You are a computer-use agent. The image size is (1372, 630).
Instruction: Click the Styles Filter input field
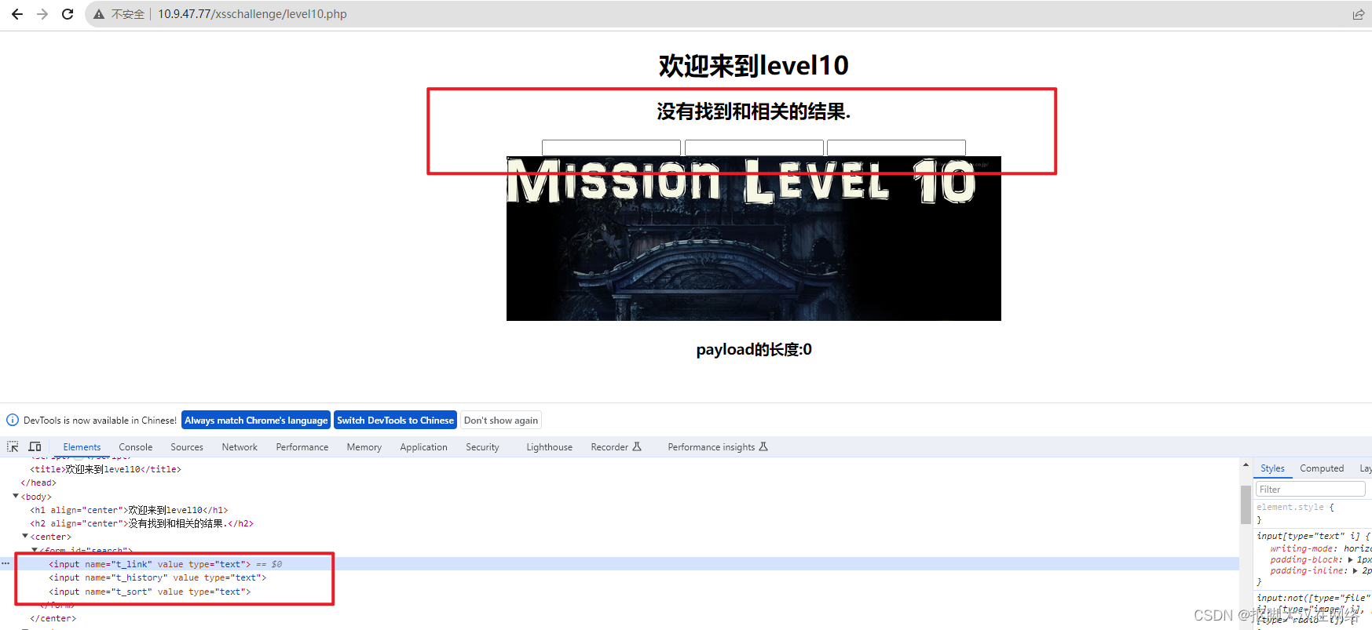(1310, 489)
